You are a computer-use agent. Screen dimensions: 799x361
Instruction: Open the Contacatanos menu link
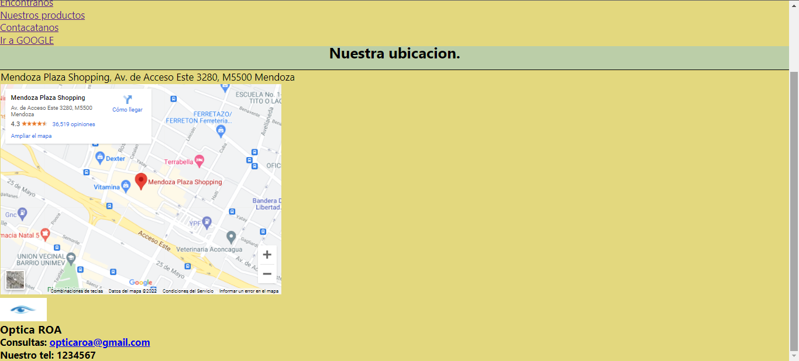click(29, 27)
